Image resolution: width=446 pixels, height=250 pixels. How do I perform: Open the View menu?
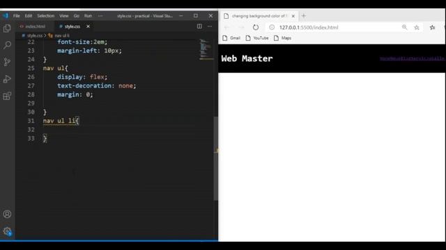63,16
